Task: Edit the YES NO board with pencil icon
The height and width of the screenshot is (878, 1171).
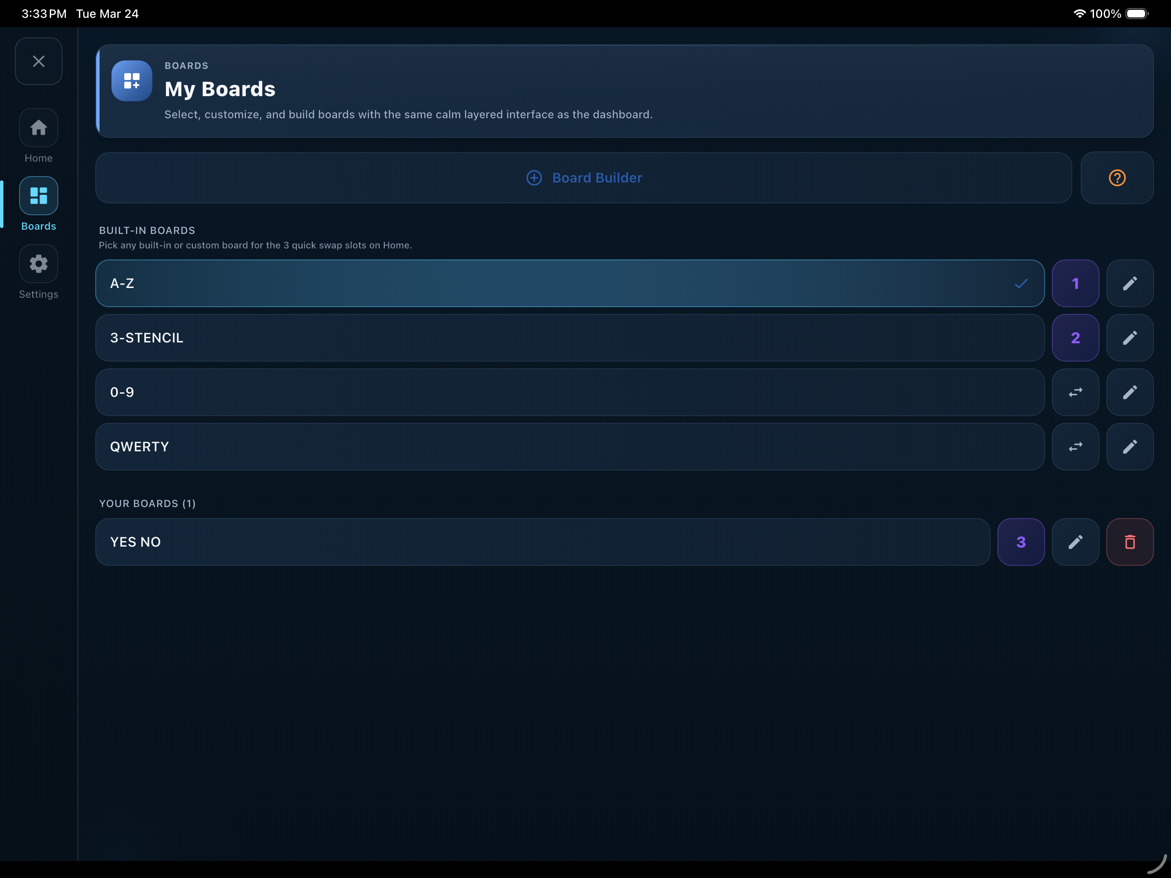Action: coord(1075,542)
